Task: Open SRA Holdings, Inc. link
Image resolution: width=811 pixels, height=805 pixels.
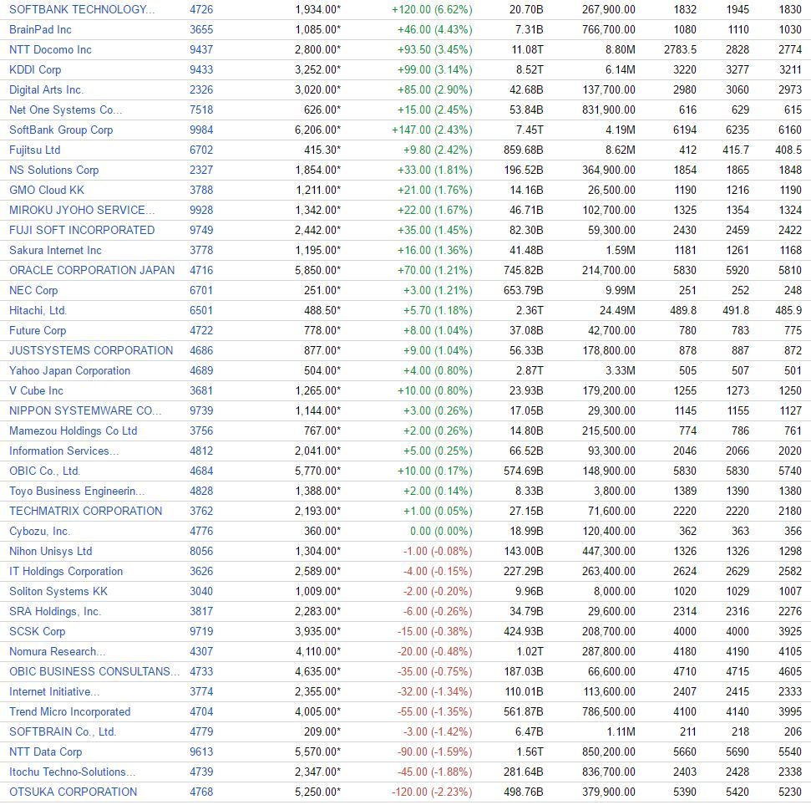Action: tap(55, 611)
